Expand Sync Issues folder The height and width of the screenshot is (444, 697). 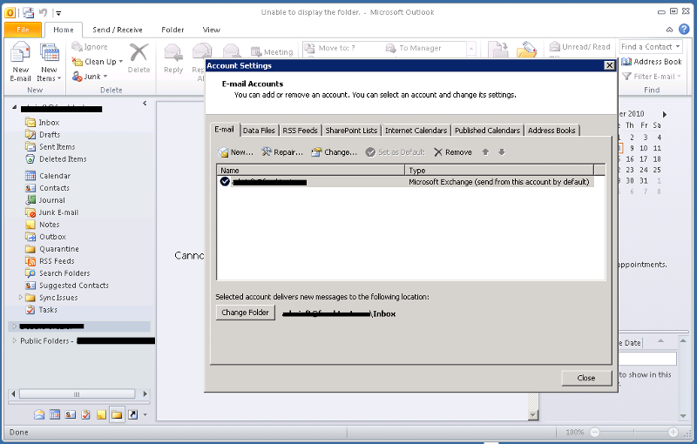20,298
